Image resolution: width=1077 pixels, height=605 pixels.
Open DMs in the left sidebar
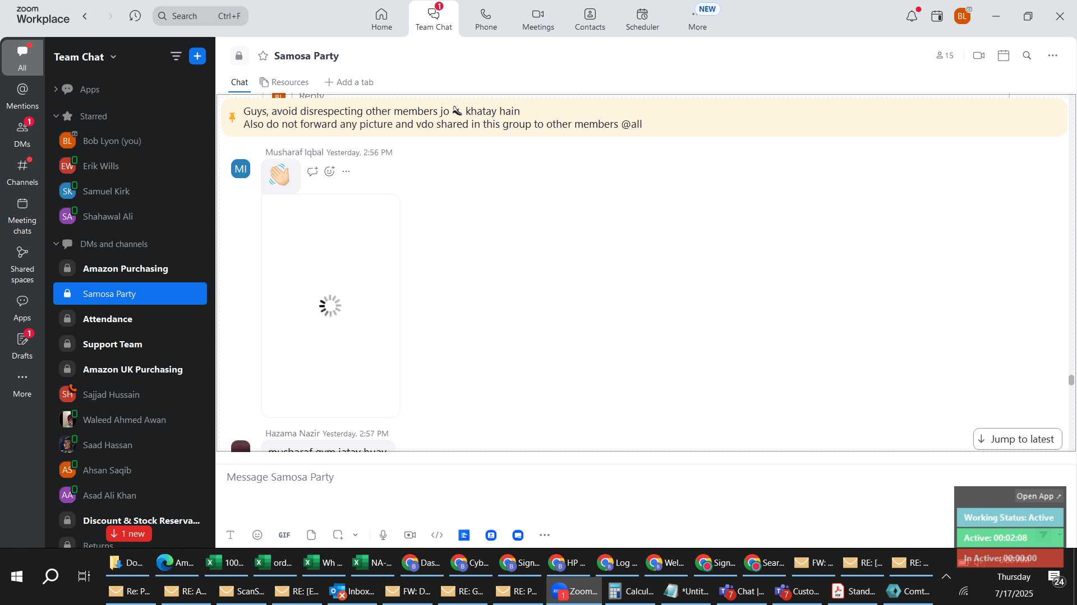pos(22,134)
